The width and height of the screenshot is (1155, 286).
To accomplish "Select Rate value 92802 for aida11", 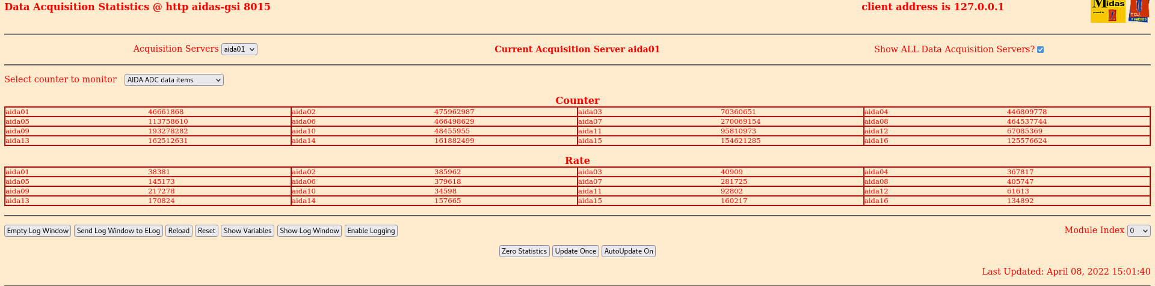I will coord(731,191).
